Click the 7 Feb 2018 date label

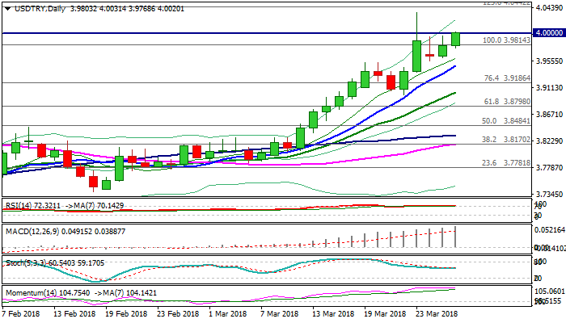click(x=21, y=314)
